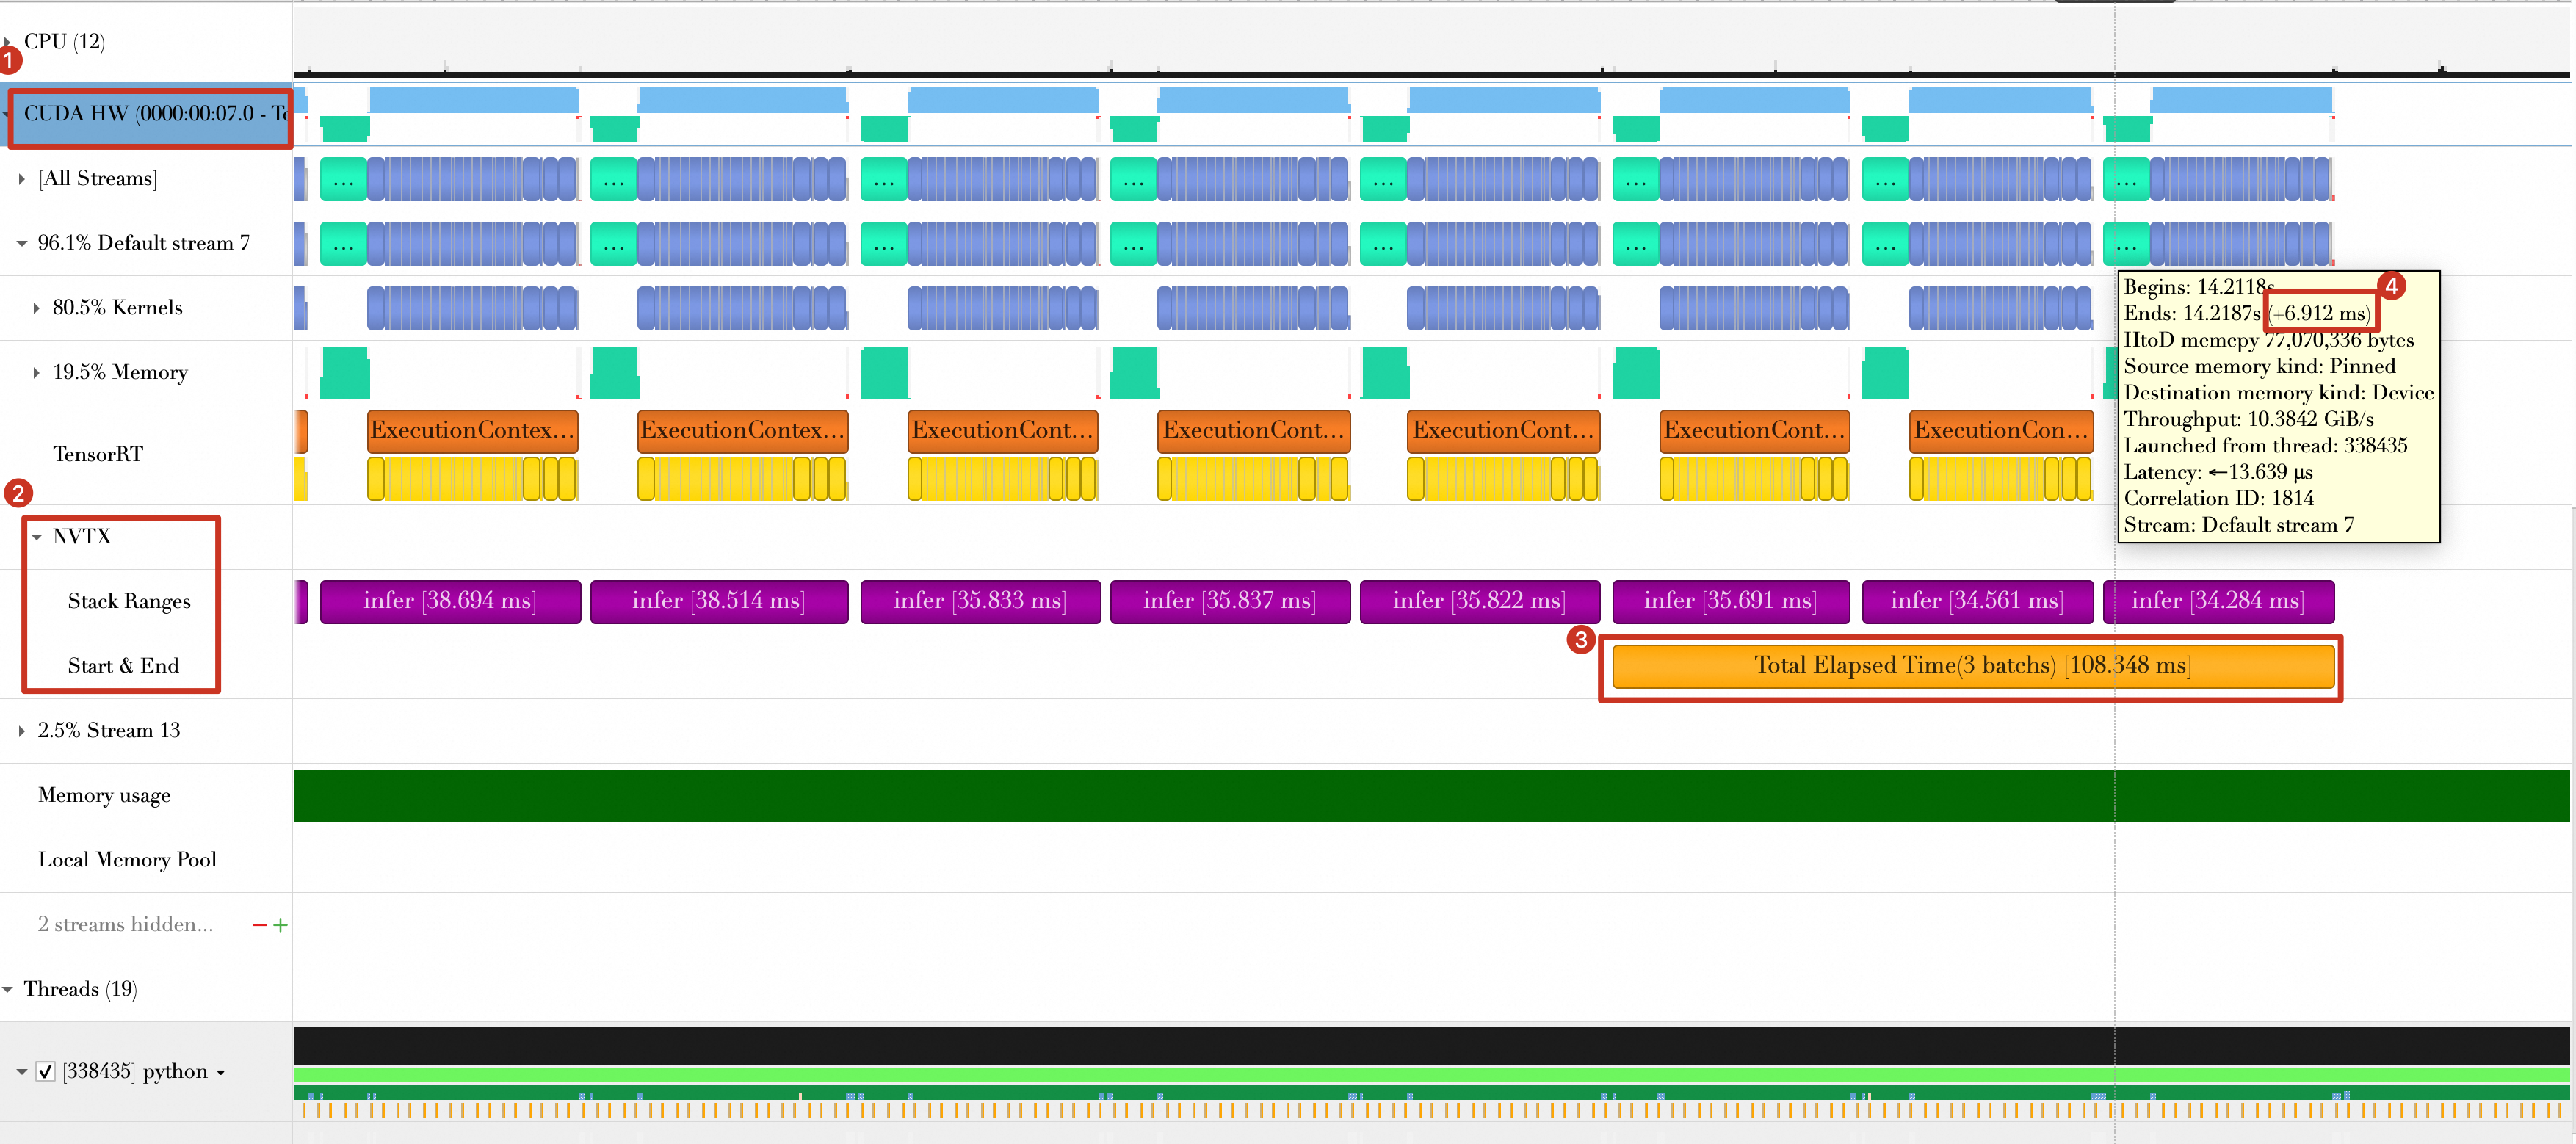The image size is (2576, 1144).
Task: Select the Stack Ranges row
Action: (x=129, y=601)
